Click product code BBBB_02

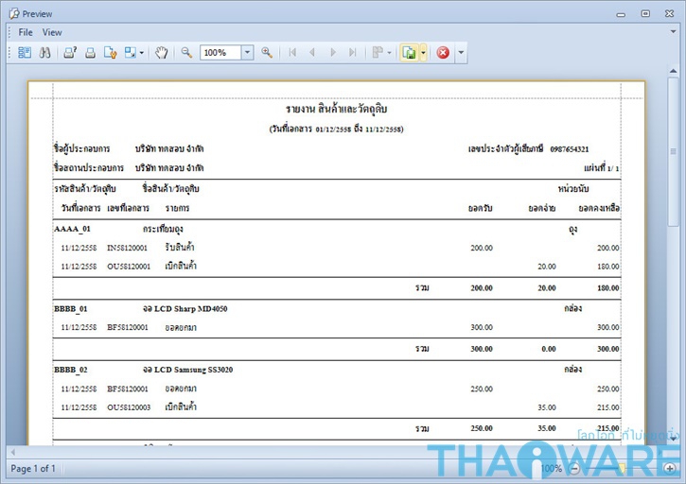pyautogui.click(x=70, y=370)
